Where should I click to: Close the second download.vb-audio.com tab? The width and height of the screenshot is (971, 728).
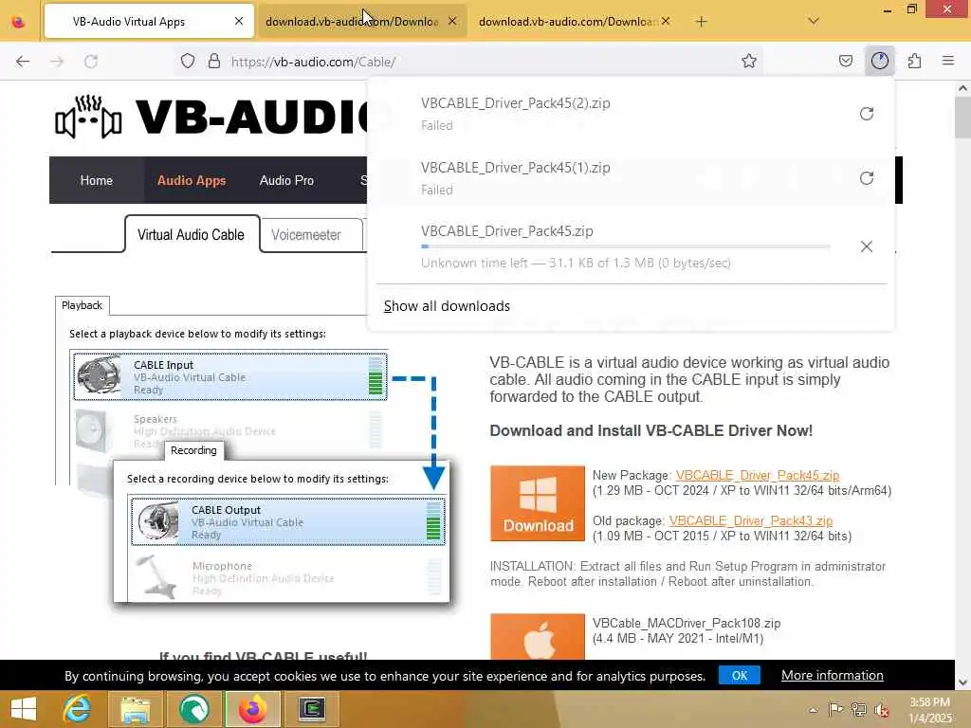click(x=452, y=21)
